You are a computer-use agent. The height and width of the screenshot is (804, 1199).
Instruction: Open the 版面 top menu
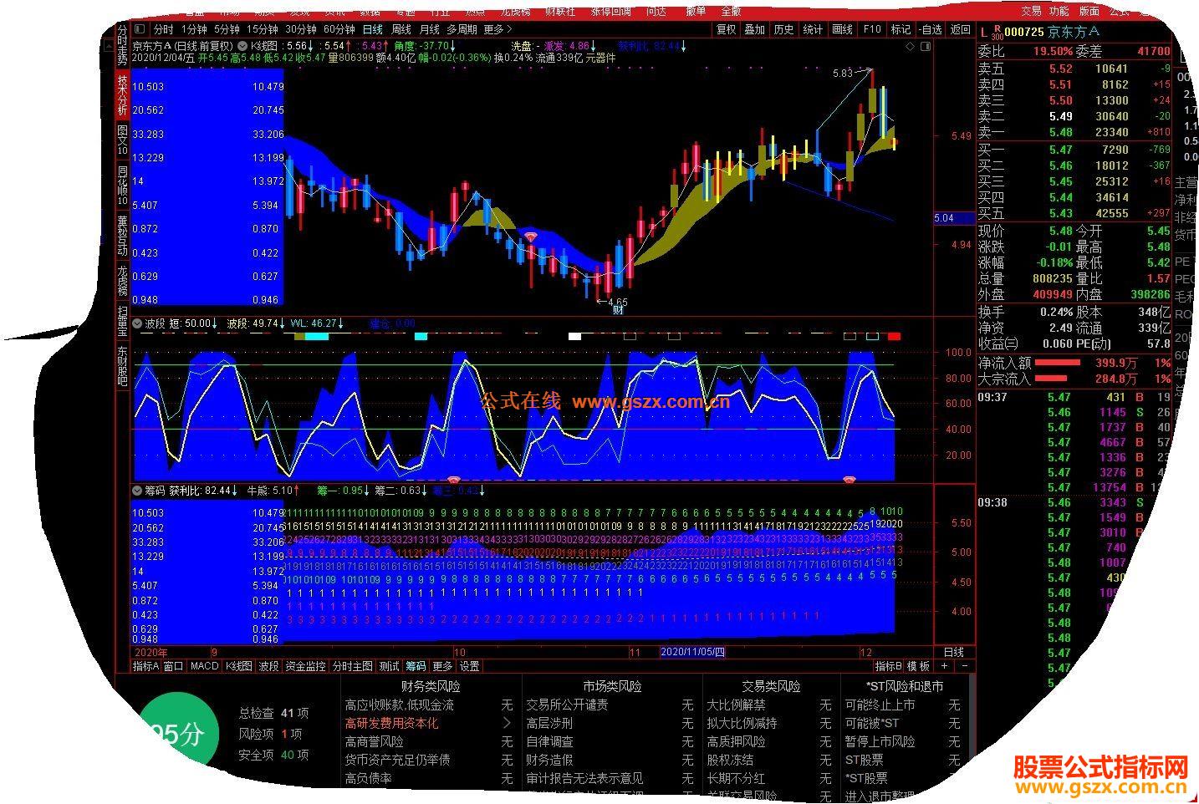[1089, 11]
